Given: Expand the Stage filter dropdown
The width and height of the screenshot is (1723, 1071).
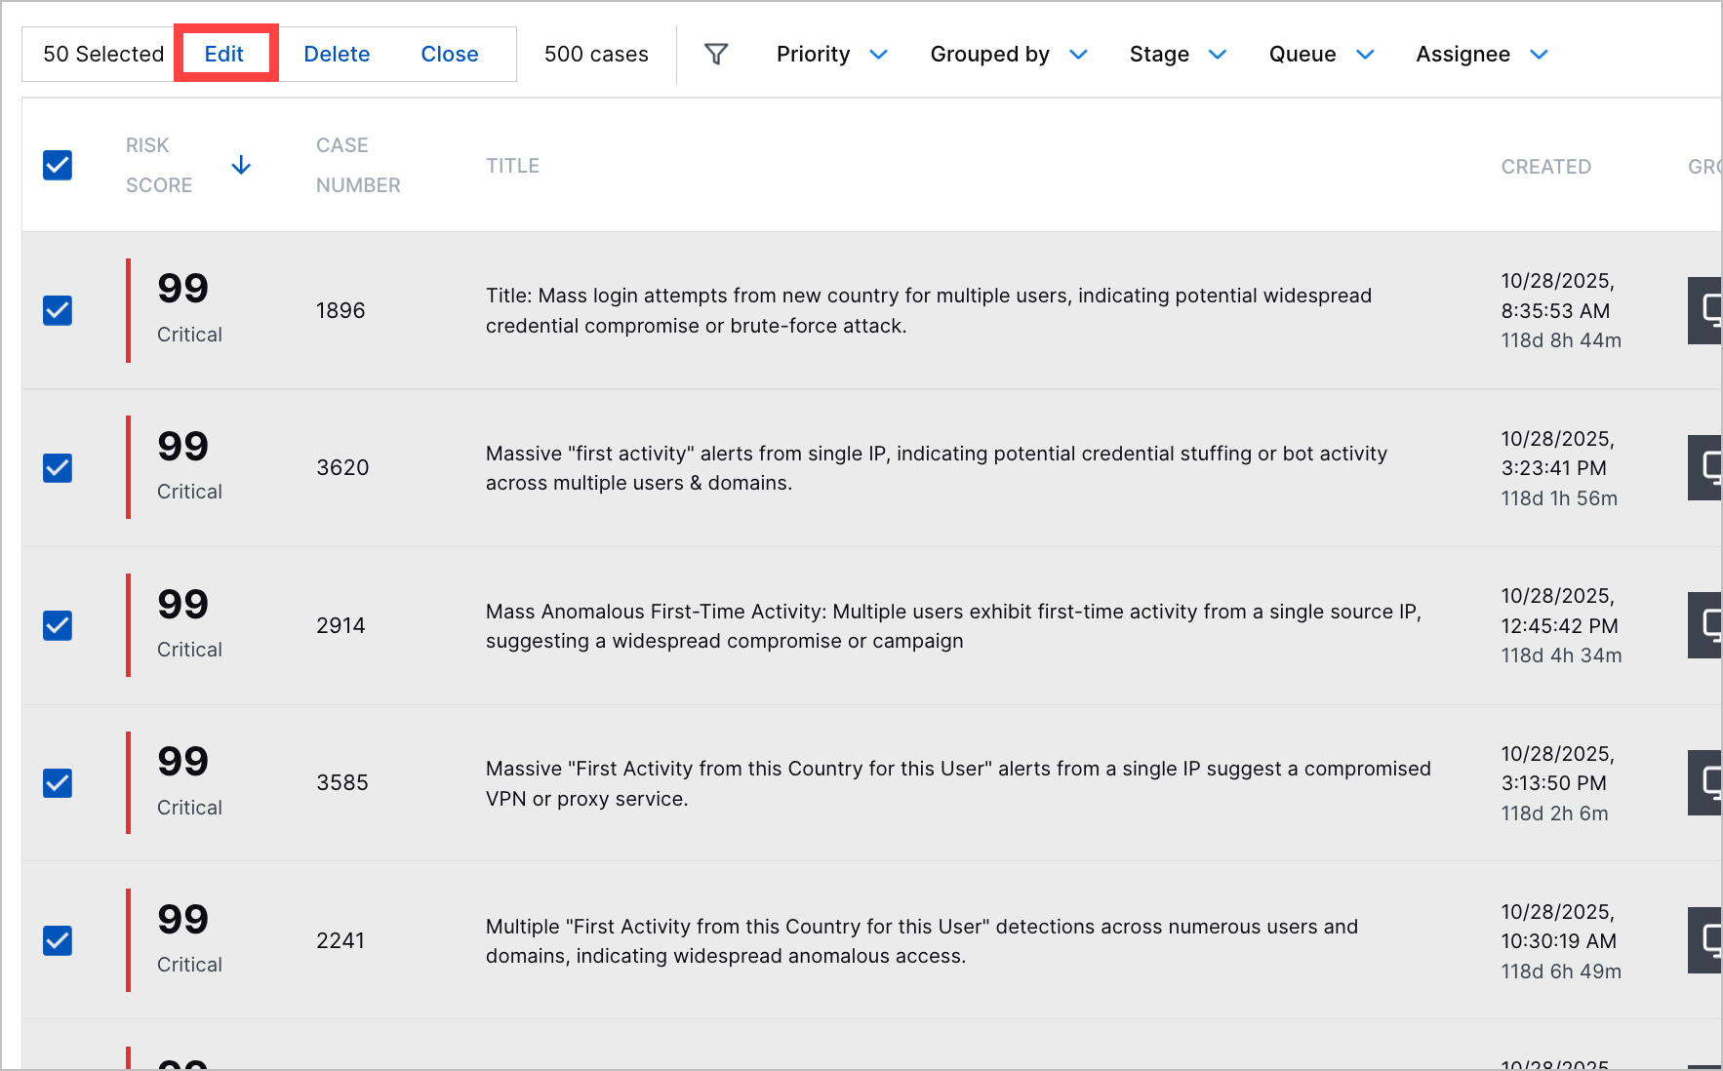Looking at the screenshot, I should coord(1177,55).
